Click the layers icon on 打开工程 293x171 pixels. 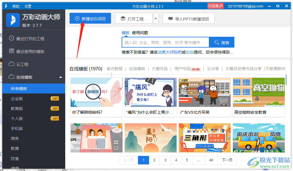point(123,19)
